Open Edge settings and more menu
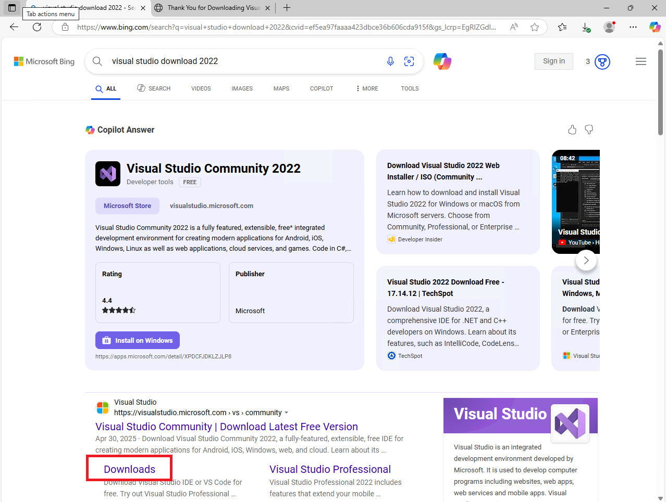Viewport: 666px width, 502px height. tap(633, 27)
